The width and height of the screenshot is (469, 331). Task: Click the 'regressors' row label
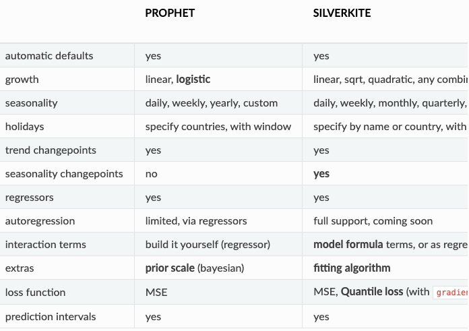pos(30,198)
